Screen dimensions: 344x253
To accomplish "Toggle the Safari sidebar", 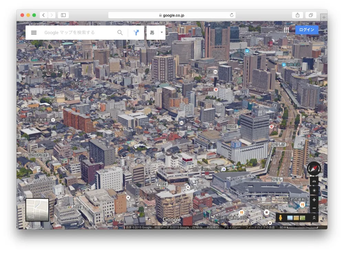I will tap(63, 15).
